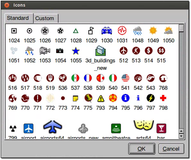Pick the blue info circle icon 795
This screenshot has height=160, width=191.
[126, 98]
